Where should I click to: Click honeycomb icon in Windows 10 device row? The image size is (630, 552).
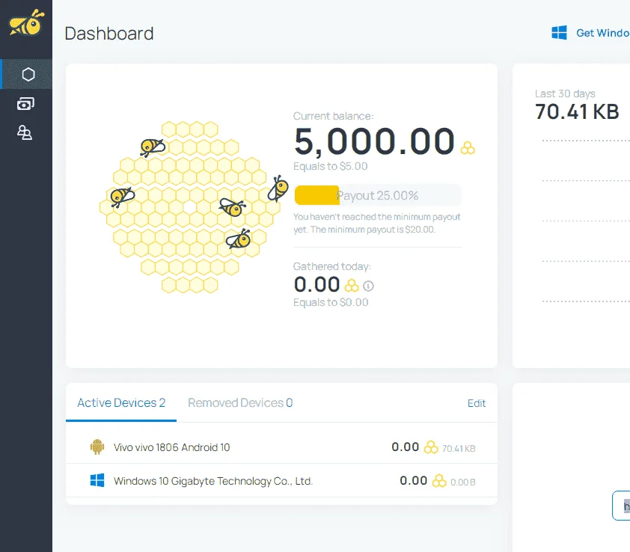(x=439, y=481)
